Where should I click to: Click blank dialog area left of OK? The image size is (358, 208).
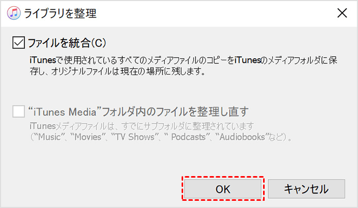pyautogui.click(x=91, y=189)
